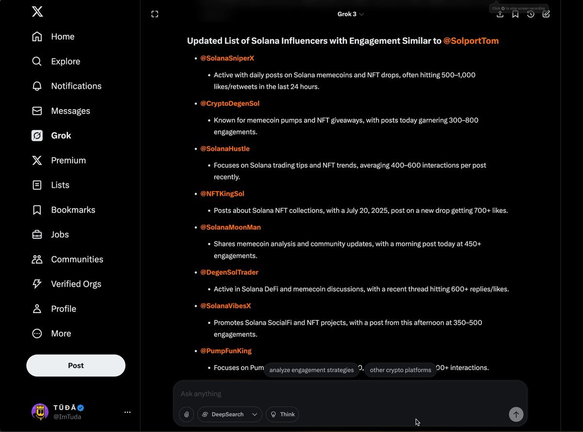Image resolution: width=583 pixels, height=432 pixels.
Task: Click the ImTuda profile avatar
Action: tap(40, 412)
